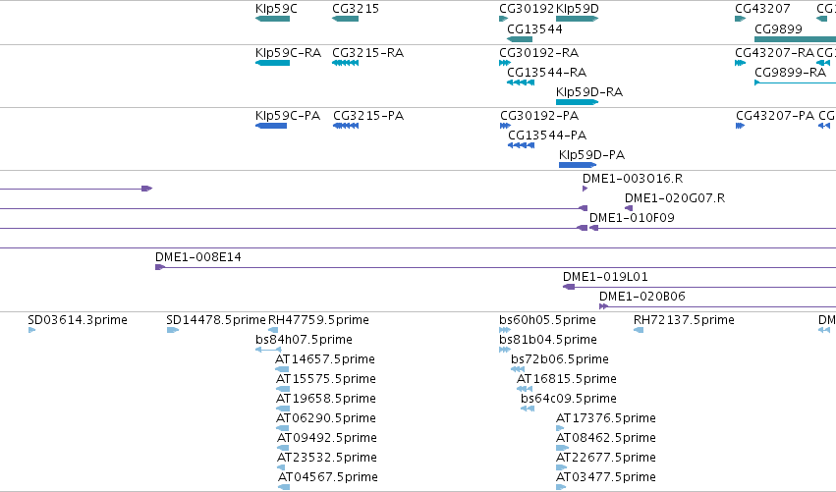The width and height of the screenshot is (836, 492).
Task: Click the DME1-008E14 label
Action: pos(197,257)
